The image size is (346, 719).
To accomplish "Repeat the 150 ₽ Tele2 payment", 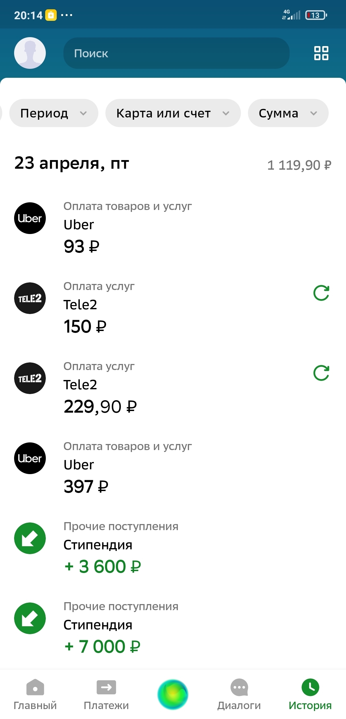I will [321, 293].
